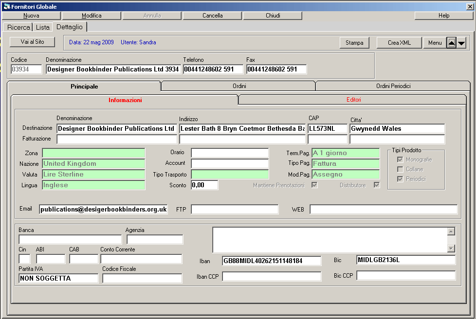
Task: Click the notes box scroll down arrow
Action: click(451, 248)
